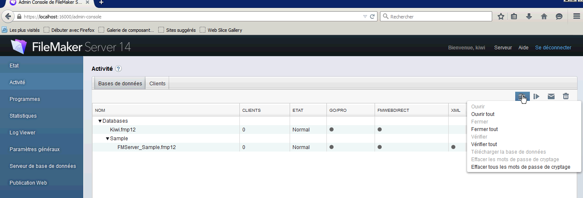Viewport: 583px width, 198px height.
Task: Click the trash delete icon
Action: tap(566, 96)
